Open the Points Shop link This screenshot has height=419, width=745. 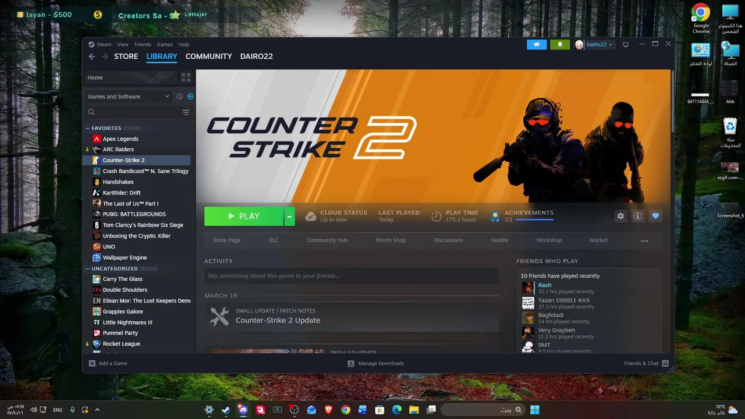(391, 240)
